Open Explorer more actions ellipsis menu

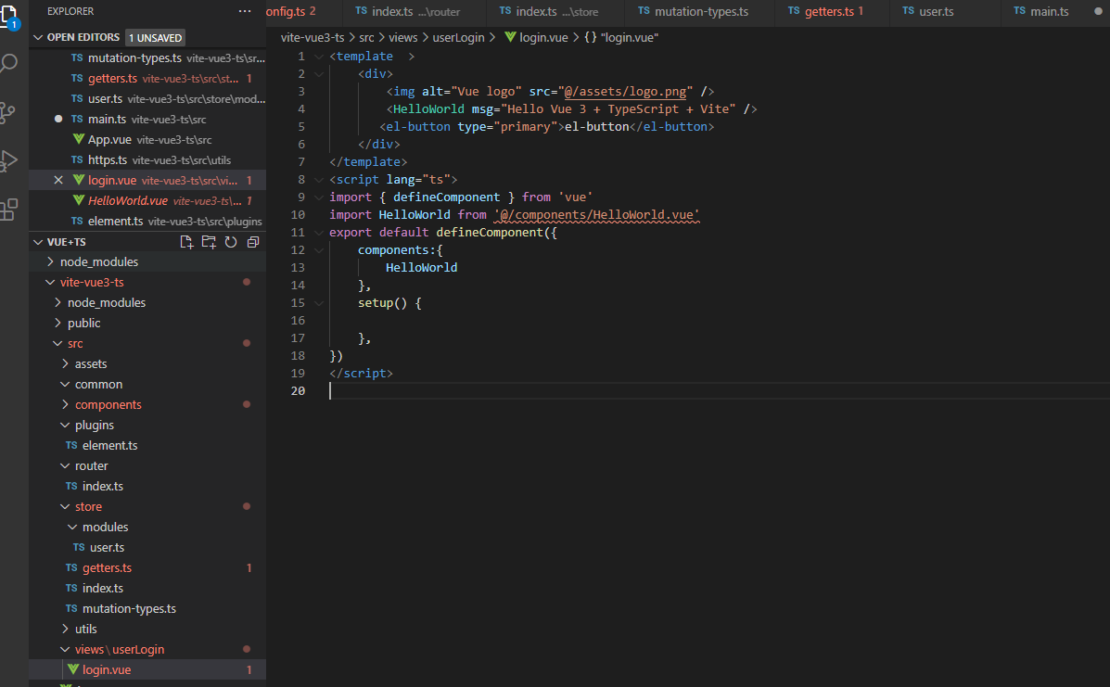[244, 11]
